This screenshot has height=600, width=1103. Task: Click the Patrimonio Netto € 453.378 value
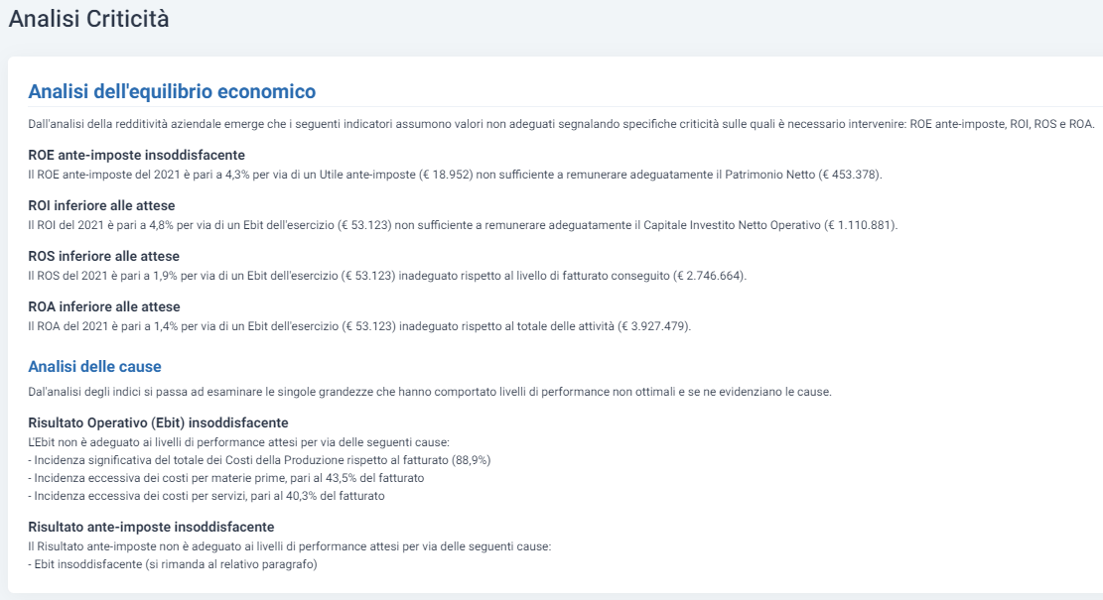(x=850, y=175)
